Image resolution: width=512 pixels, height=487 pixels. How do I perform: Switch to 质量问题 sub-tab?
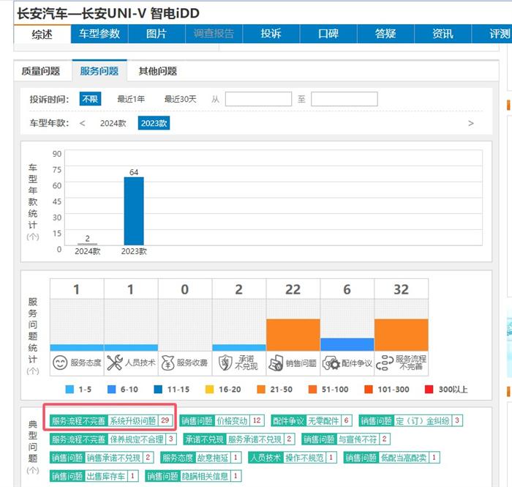(x=41, y=71)
